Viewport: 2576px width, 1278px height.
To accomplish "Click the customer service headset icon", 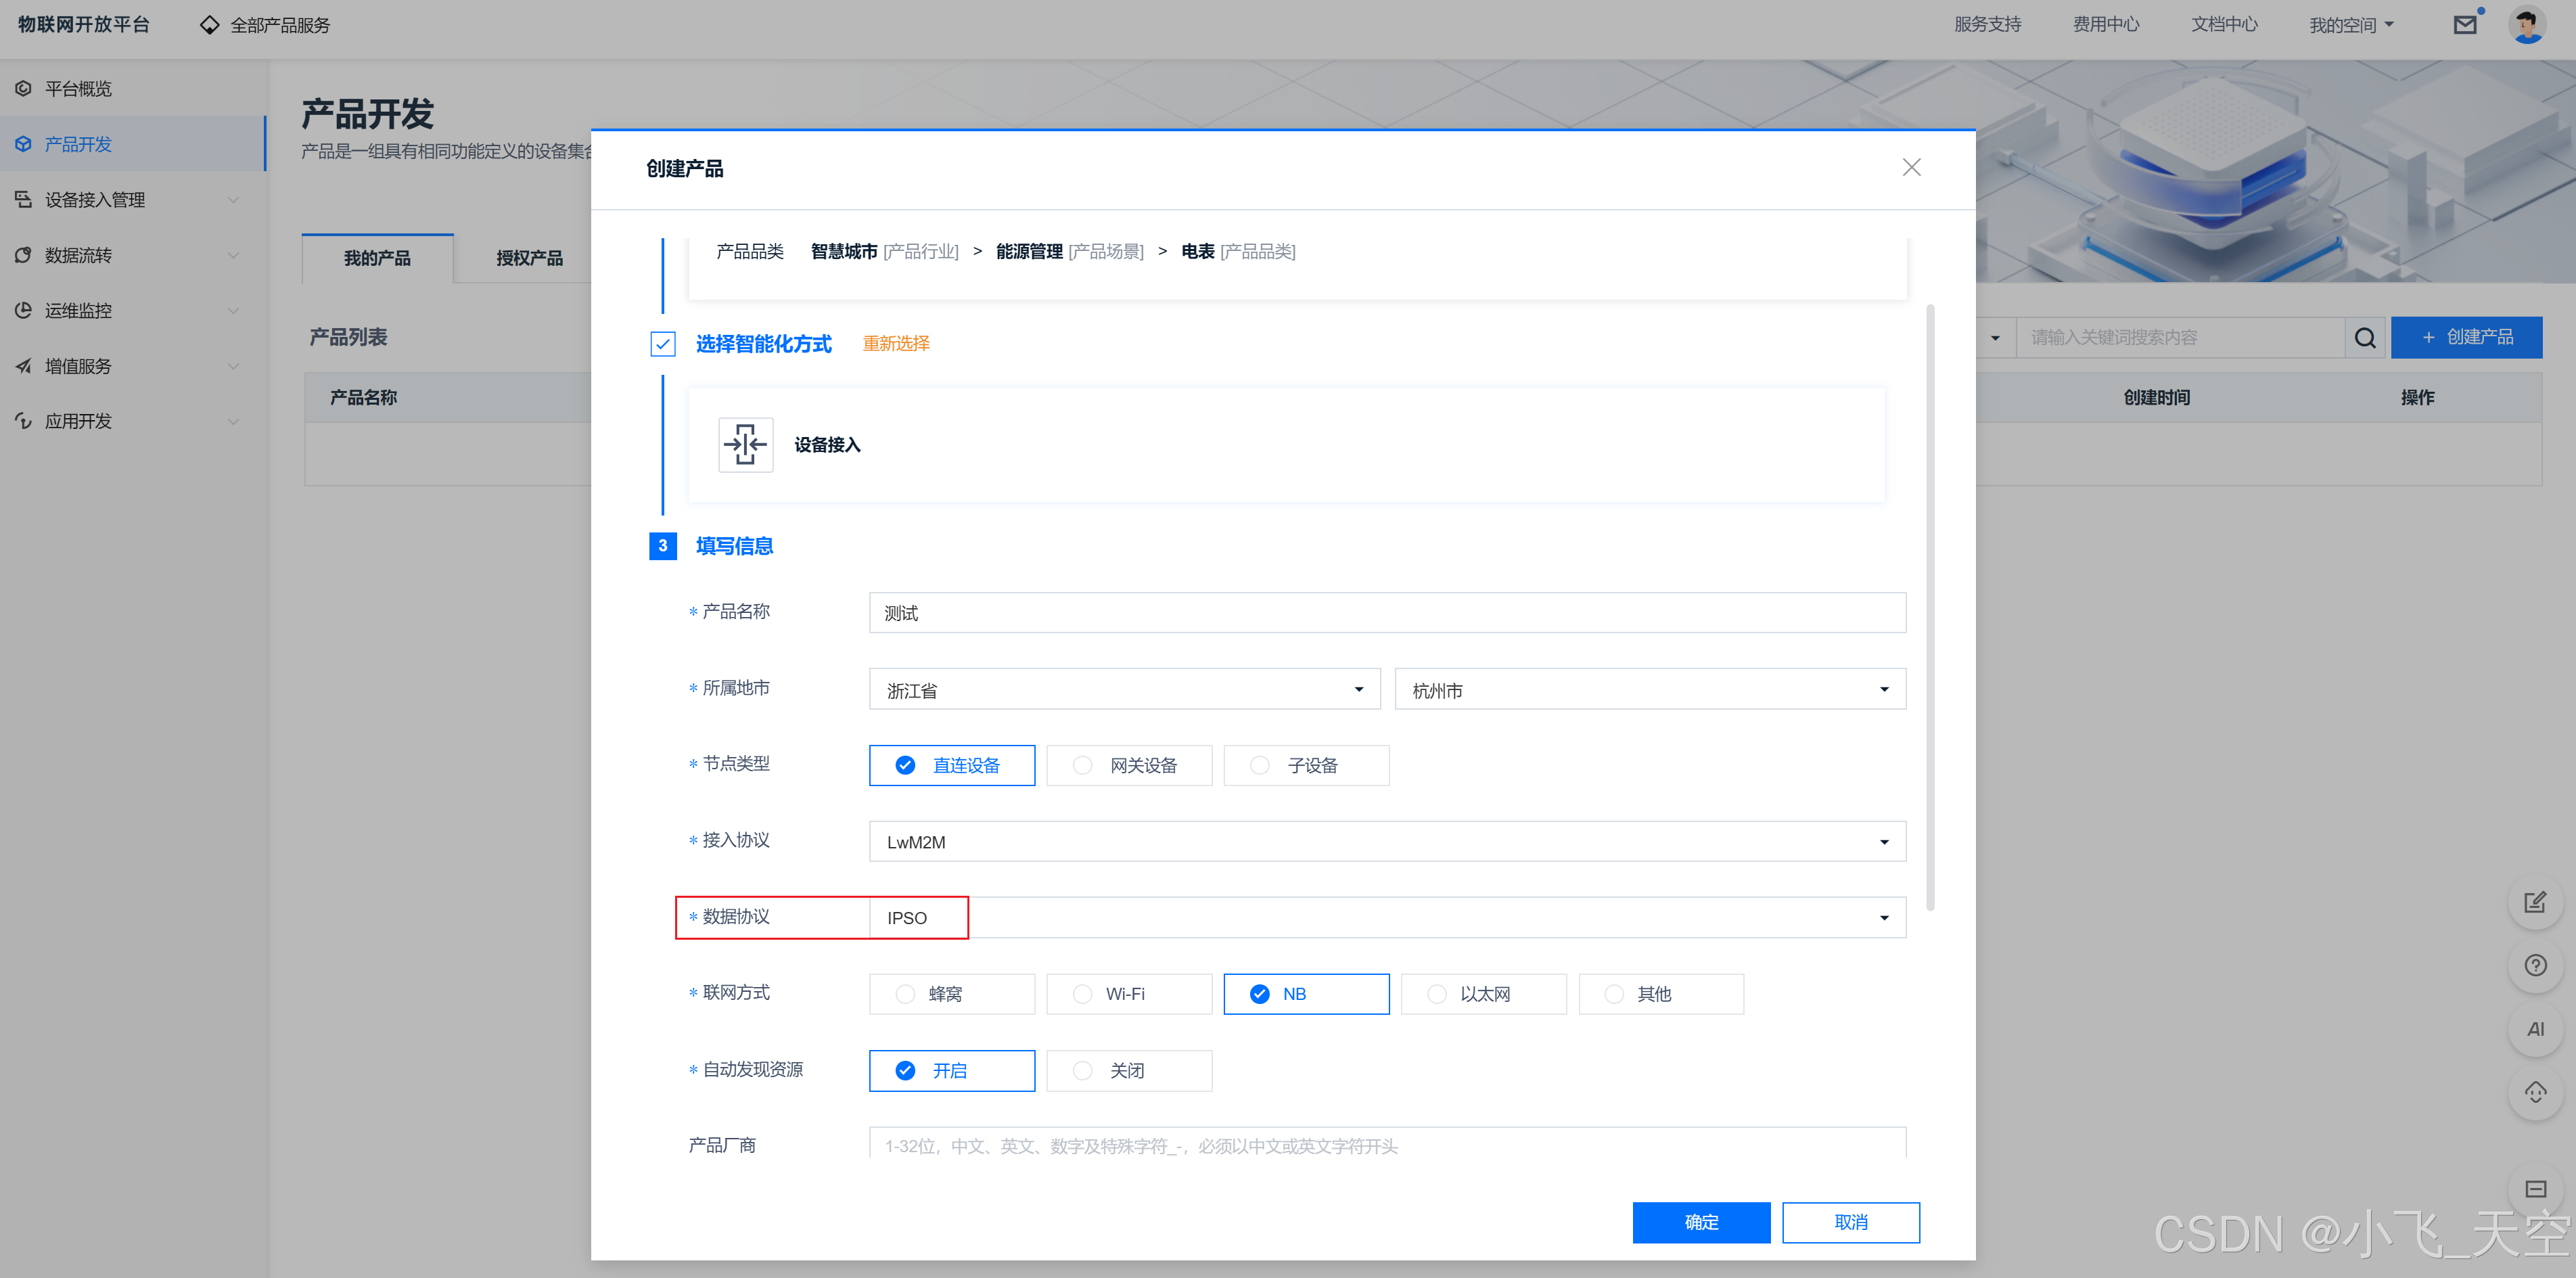I will pos(2535,1093).
